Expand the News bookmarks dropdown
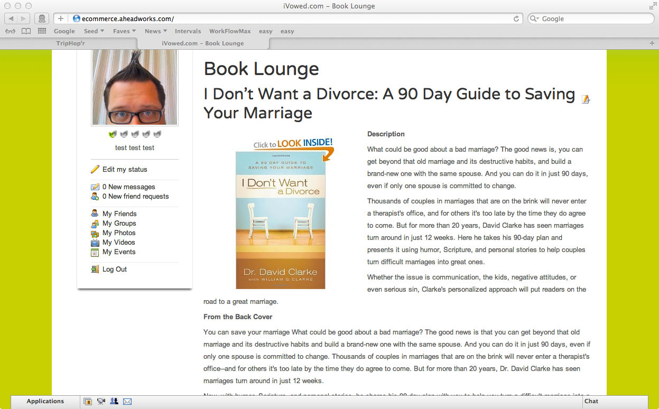This screenshot has width=659, height=409. [155, 31]
